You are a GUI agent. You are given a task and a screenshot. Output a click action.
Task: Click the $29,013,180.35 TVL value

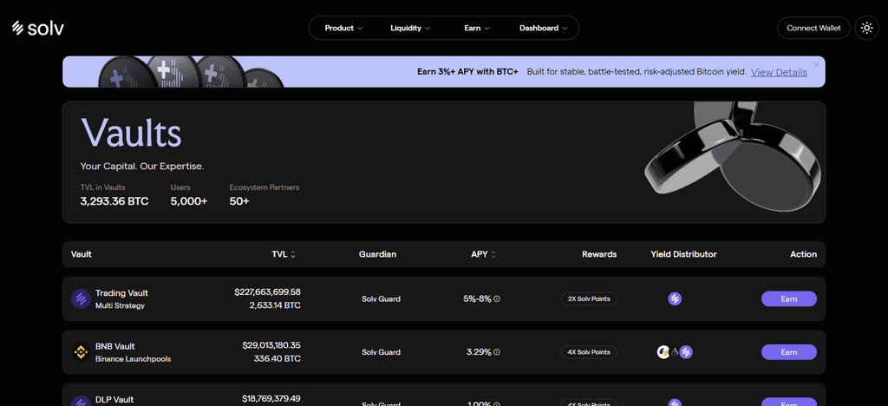271,345
